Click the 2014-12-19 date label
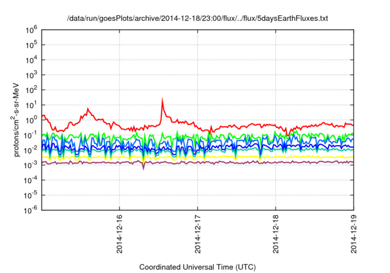390x273 pixels. (353, 235)
